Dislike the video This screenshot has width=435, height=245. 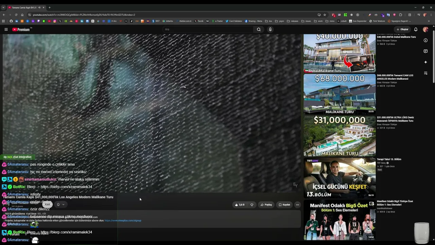pos(252,205)
